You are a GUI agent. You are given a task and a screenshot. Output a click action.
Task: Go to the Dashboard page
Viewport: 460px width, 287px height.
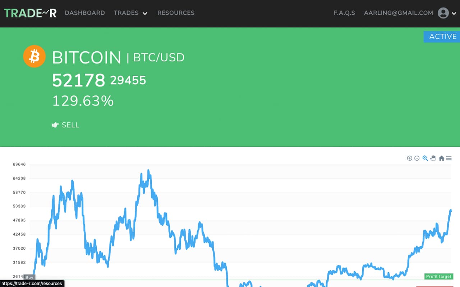85,13
